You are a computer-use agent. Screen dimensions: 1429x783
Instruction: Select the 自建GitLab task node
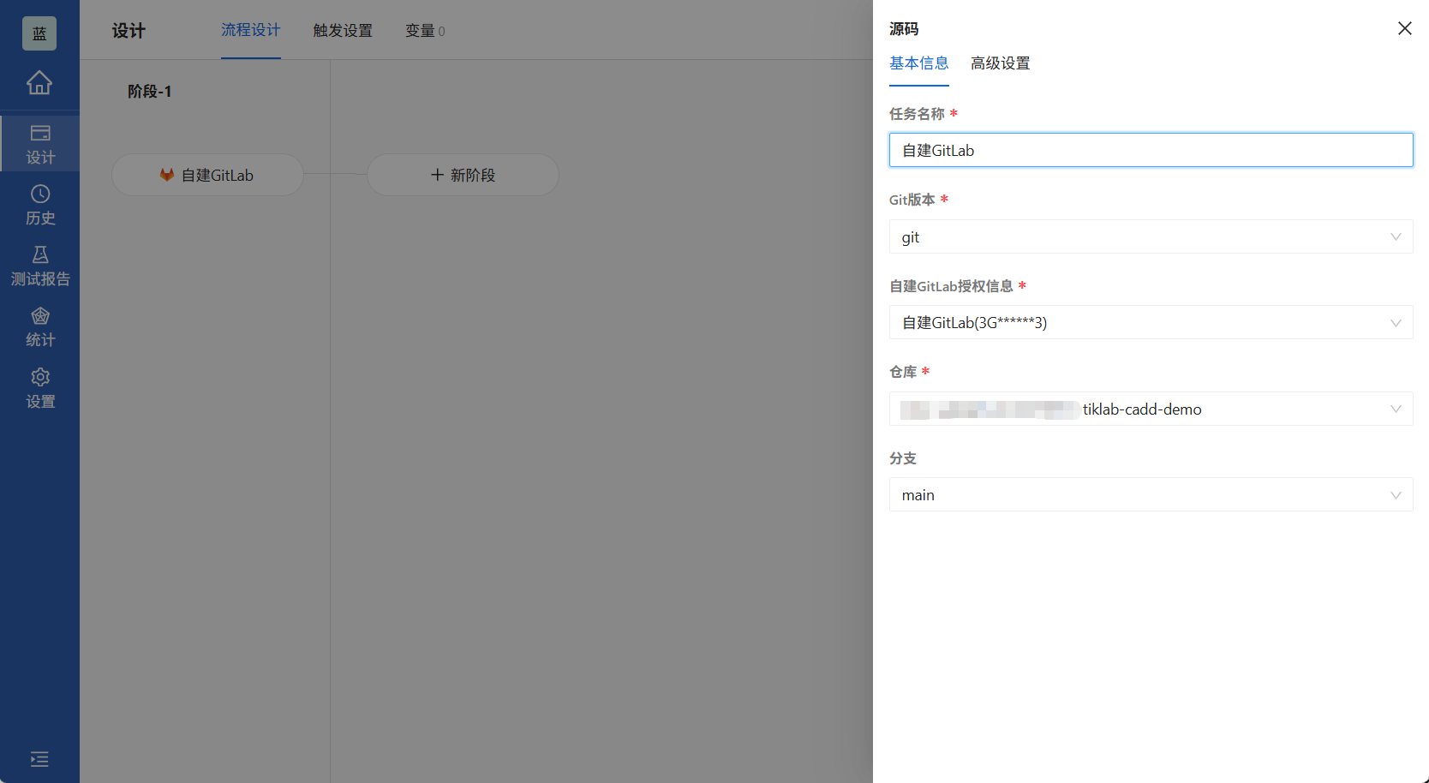click(207, 175)
